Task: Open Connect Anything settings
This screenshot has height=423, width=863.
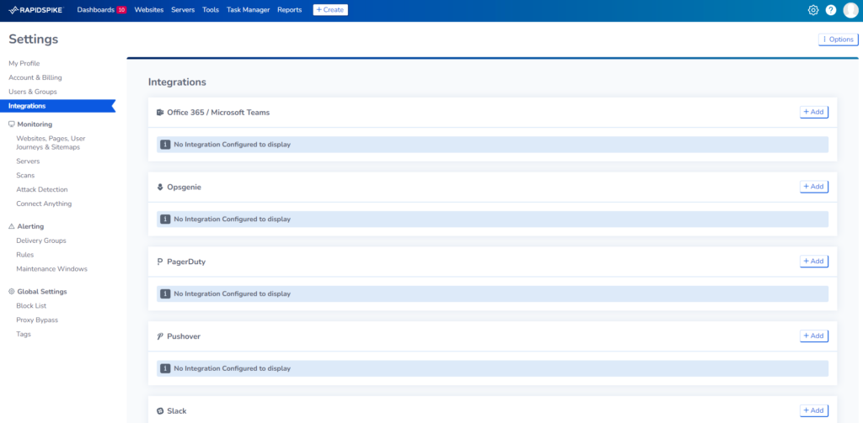Action: [44, 204]
